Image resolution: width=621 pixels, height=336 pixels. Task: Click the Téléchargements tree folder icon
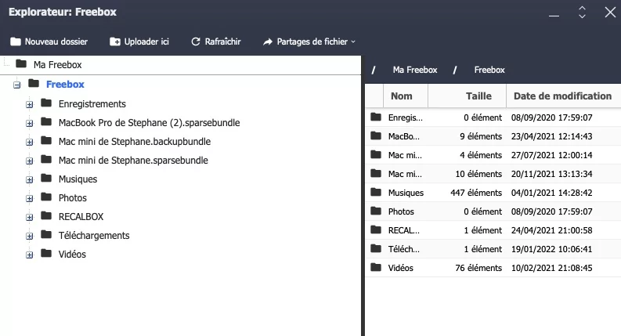[x=46, y=234]
